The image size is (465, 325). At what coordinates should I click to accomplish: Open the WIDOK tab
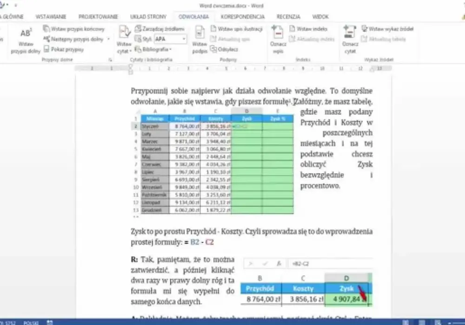tap(320, 17)
